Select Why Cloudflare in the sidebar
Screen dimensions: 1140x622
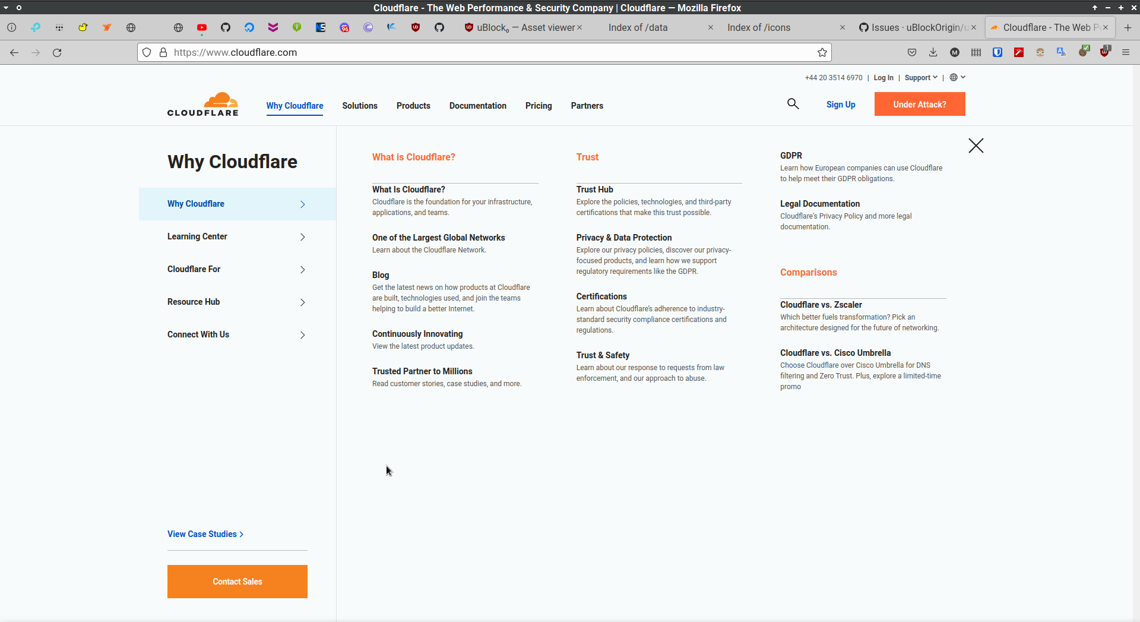tap(237, 204)
